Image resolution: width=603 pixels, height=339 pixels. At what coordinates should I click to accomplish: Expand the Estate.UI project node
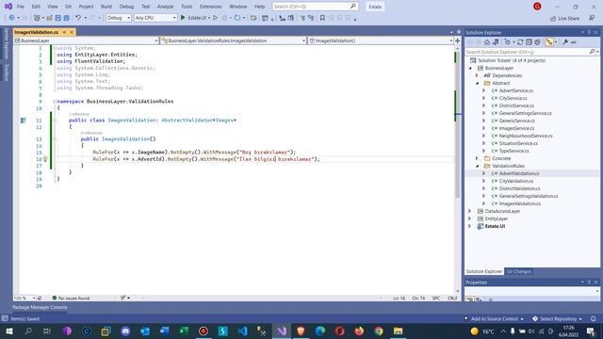point(470,226)
